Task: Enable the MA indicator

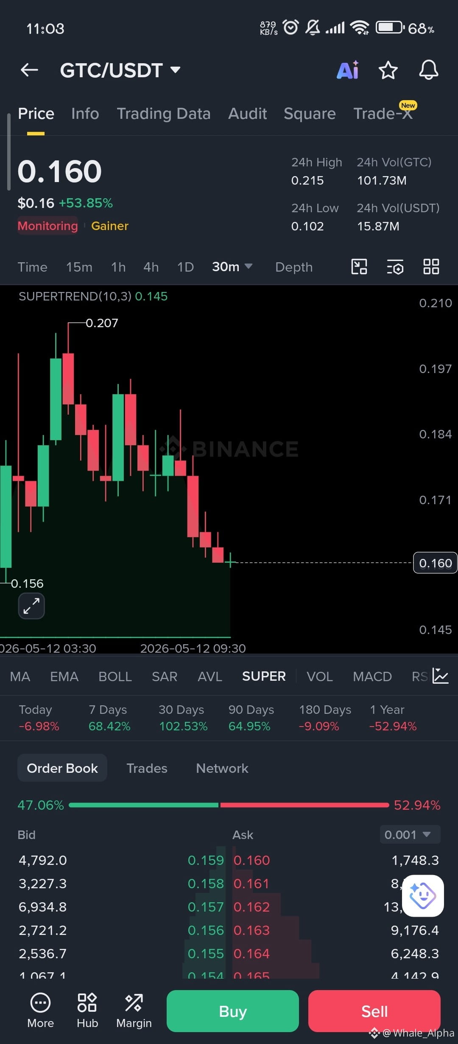Action: click(20, 676)
